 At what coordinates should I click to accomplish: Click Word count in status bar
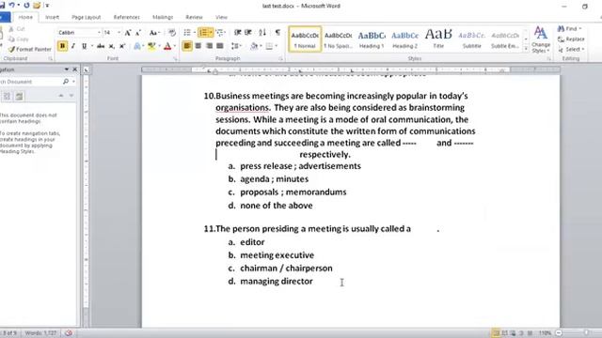pos(40,333)
